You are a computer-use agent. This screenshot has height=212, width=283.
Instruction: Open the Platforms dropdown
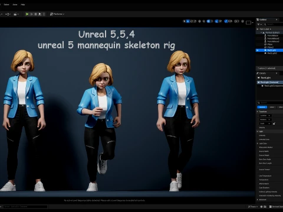[57, 14]
